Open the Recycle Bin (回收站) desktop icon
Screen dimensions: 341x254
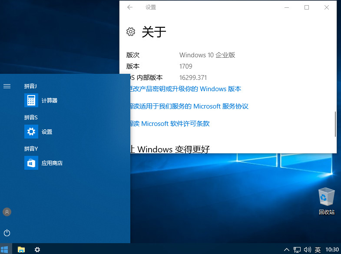327,201
